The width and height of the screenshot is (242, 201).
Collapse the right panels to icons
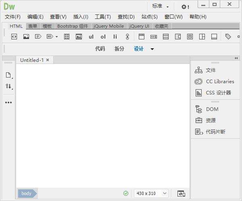pyautogui.click(x=236, y=58)
